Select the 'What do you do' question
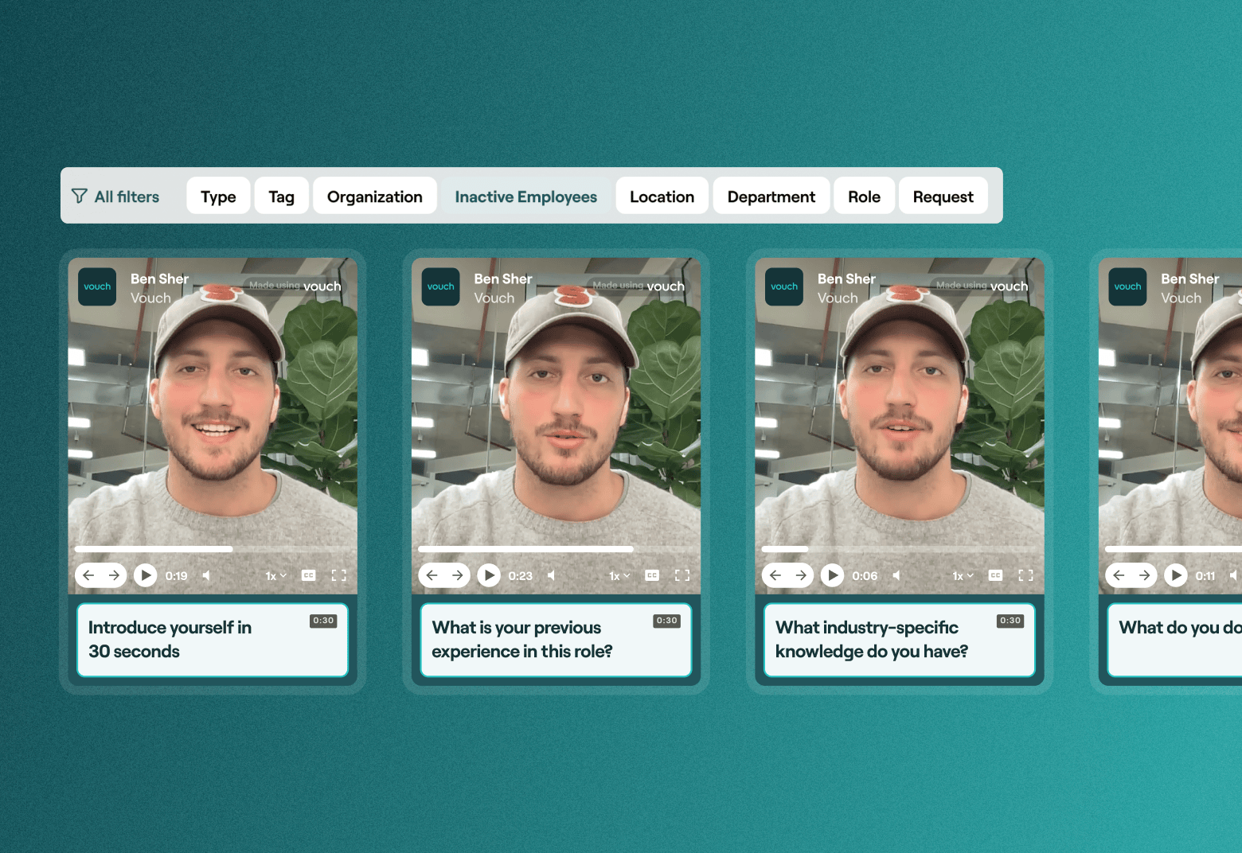1242x853 pixels. 1175,640
